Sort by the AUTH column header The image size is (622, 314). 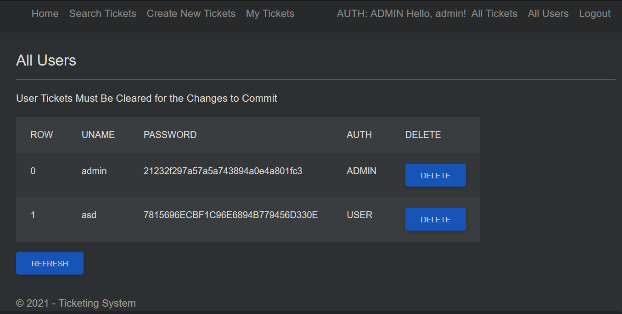(x=359, y=134)
